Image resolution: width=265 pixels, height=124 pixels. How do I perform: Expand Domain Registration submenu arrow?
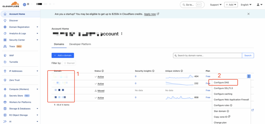37,27
